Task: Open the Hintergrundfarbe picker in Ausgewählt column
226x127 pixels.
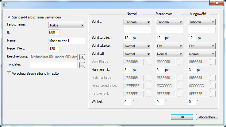Action: coord(213,86)
